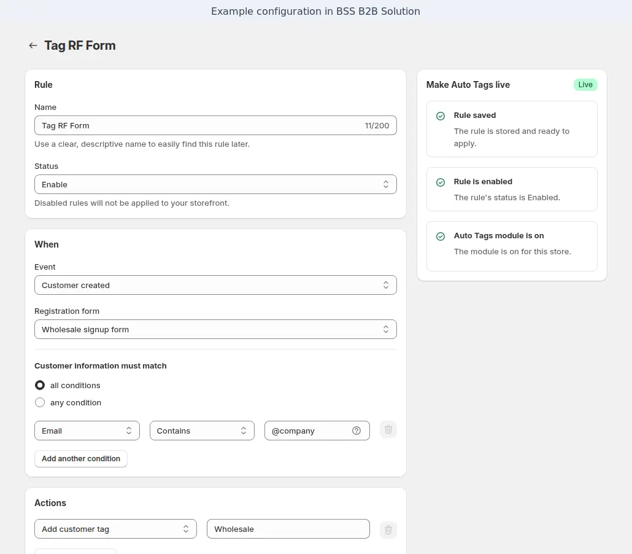Click the Auto Tags module checkmark icon
This screenshot has width=632, height=554.
point(441,236)
